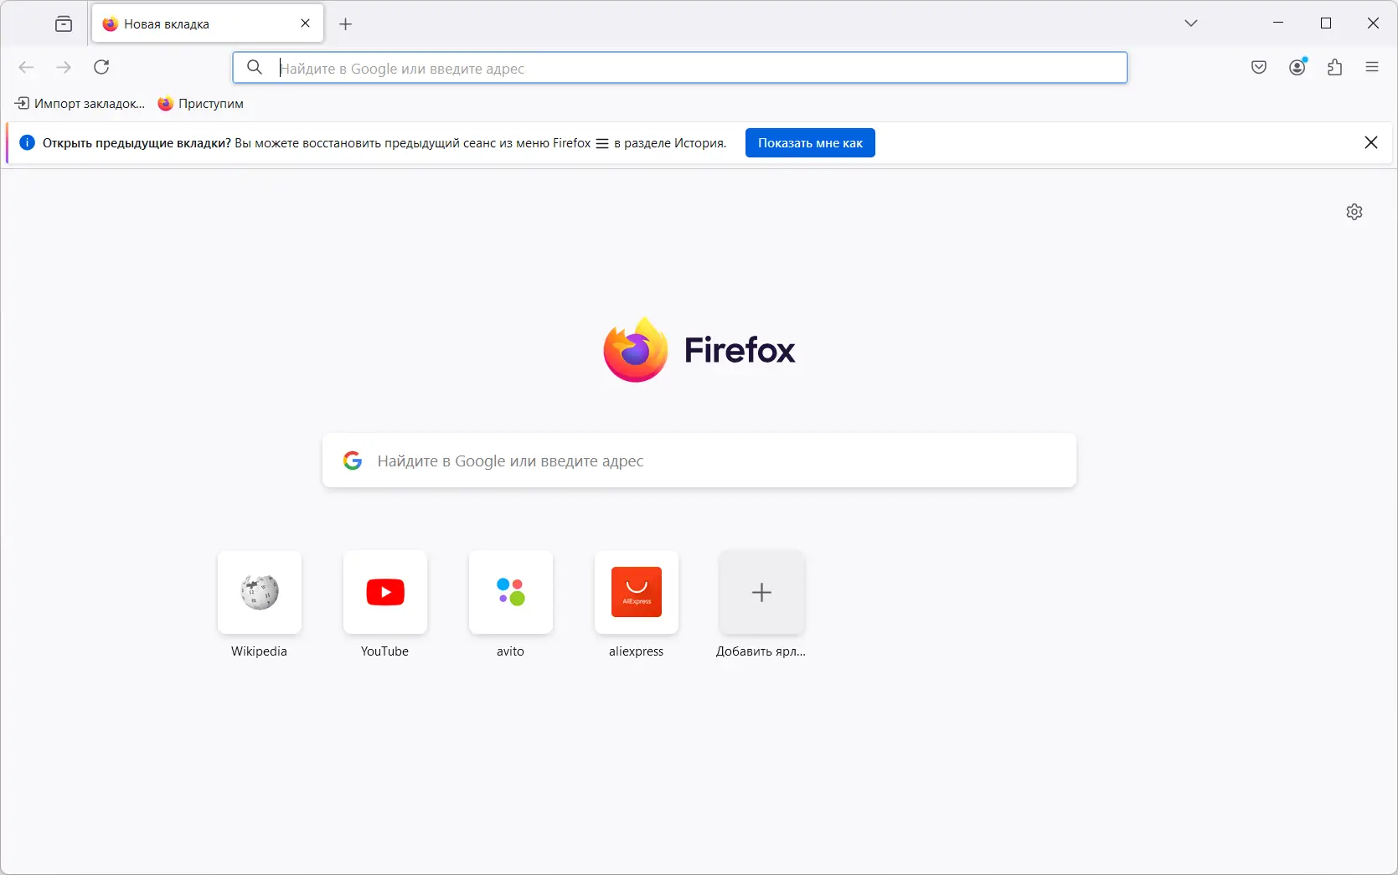Screen dimensions: 1398x875
Task: Open the Extensions puzzle icon
Action: point(1335,67)
